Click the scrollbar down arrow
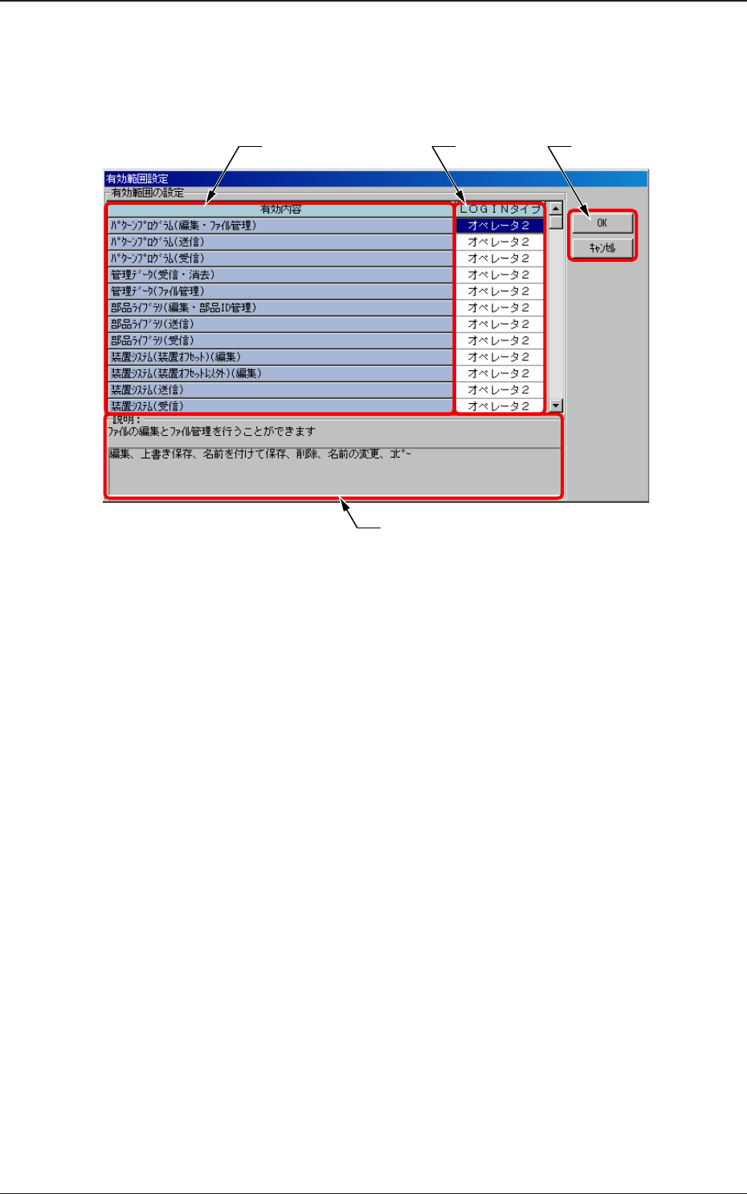The image size is (747, 1194). 556,406
